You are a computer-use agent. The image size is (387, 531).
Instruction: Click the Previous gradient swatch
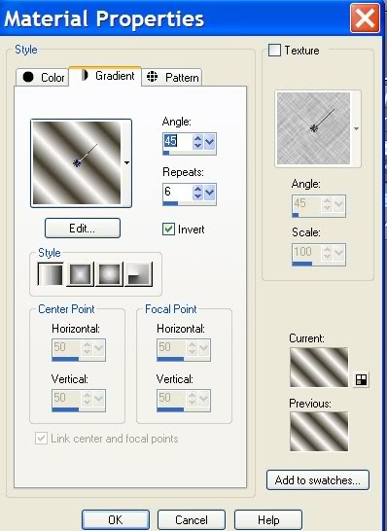(319, 432)
